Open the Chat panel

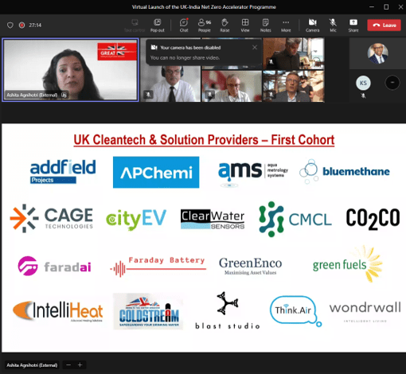pyautogui.click(x=184, y=25)
